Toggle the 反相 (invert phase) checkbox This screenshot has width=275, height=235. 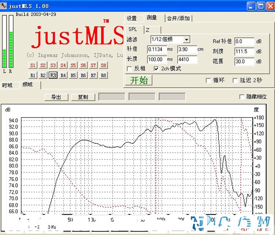tap(129, 69)
